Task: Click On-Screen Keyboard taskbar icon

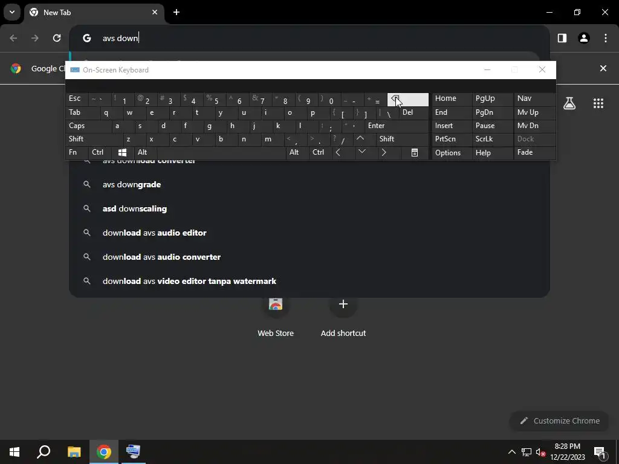Action: point(133,452)
